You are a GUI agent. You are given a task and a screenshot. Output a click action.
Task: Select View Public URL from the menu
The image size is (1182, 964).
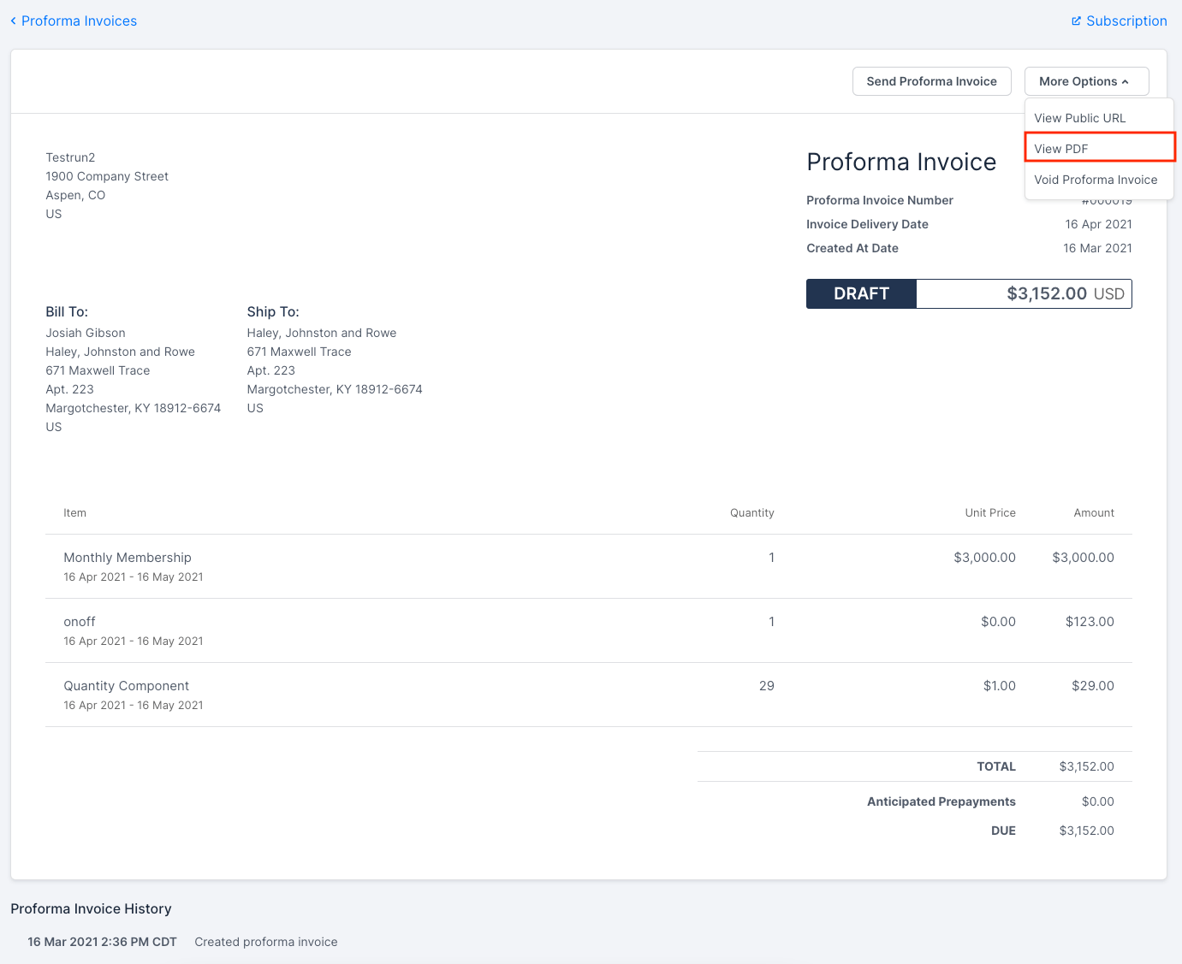click(1079, 118)
